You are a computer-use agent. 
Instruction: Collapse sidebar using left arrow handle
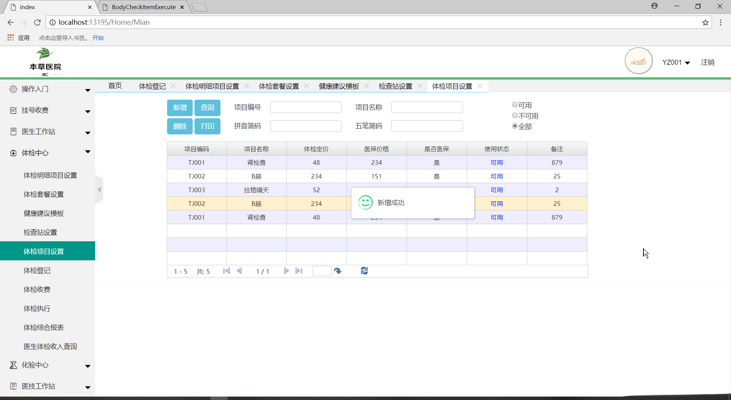click(x=99, y=190)
